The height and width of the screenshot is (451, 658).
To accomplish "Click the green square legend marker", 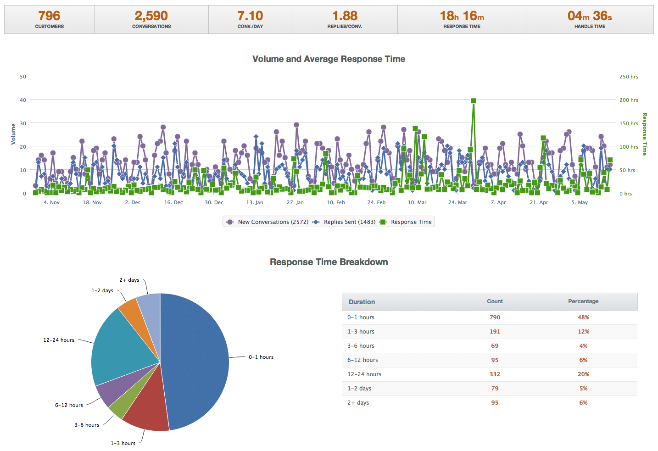I will (383, 222).
